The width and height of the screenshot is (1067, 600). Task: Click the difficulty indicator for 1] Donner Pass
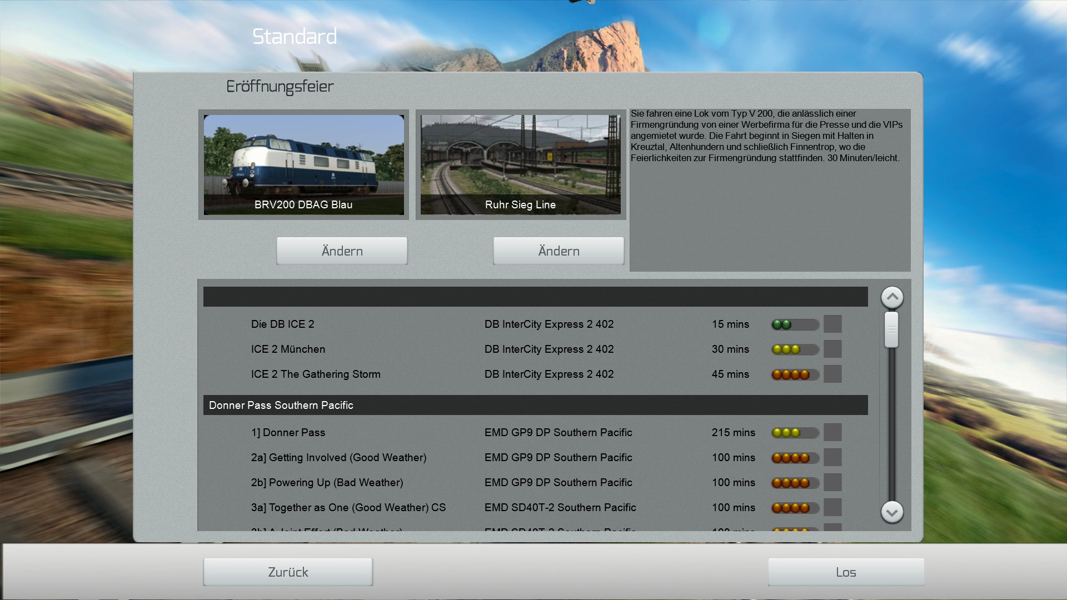click(795, 433)
